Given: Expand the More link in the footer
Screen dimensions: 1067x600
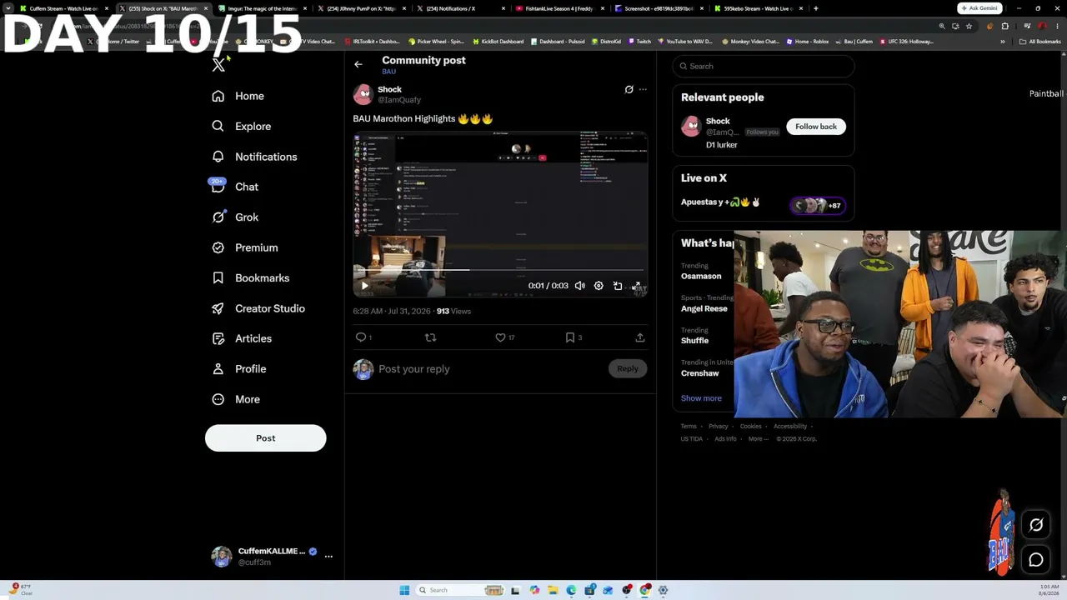Looking at the screenshot, I should 758,438.
